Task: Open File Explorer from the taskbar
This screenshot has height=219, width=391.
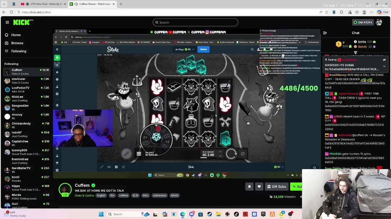Action: pos(218,214)
